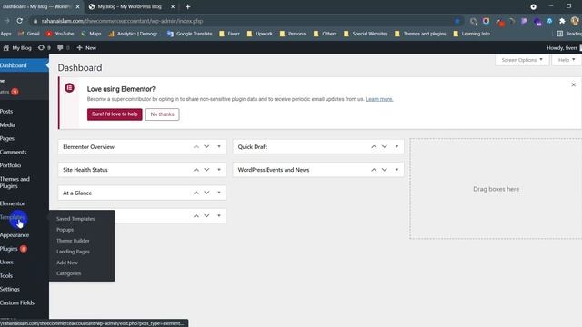Open Landing Pages from flyout menu
The height and width of the screenshot is (327, 582).
(73, 252)
